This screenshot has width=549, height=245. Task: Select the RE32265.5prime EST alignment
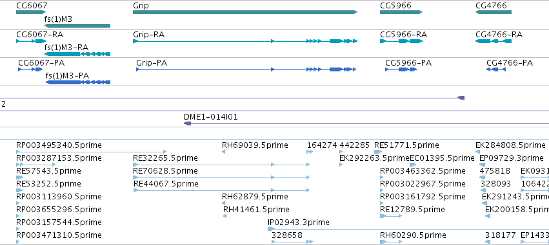pos(221,165)
